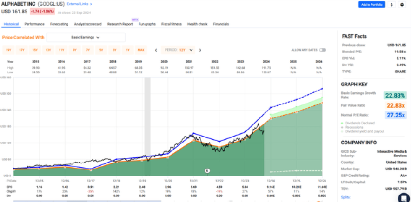
Task: Click the Basic Earnings Growth Rate 22.83% swatch
Action: pyautogui.click(x=395, y=96)
